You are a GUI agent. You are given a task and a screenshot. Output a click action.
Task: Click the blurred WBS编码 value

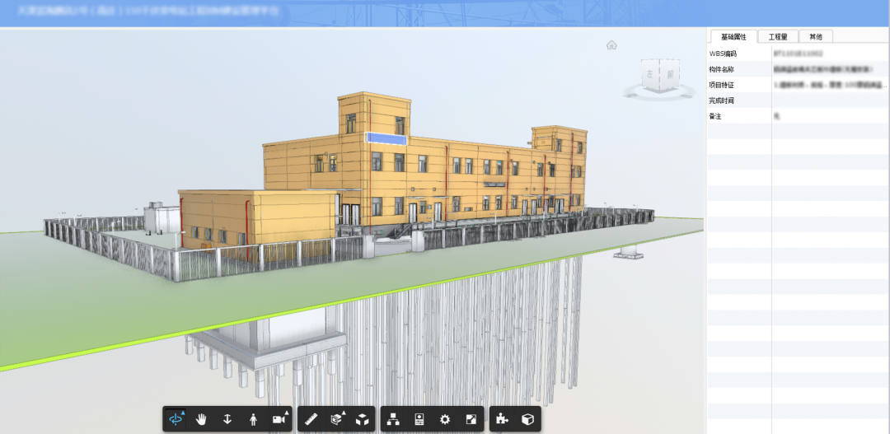click(798, 54)
